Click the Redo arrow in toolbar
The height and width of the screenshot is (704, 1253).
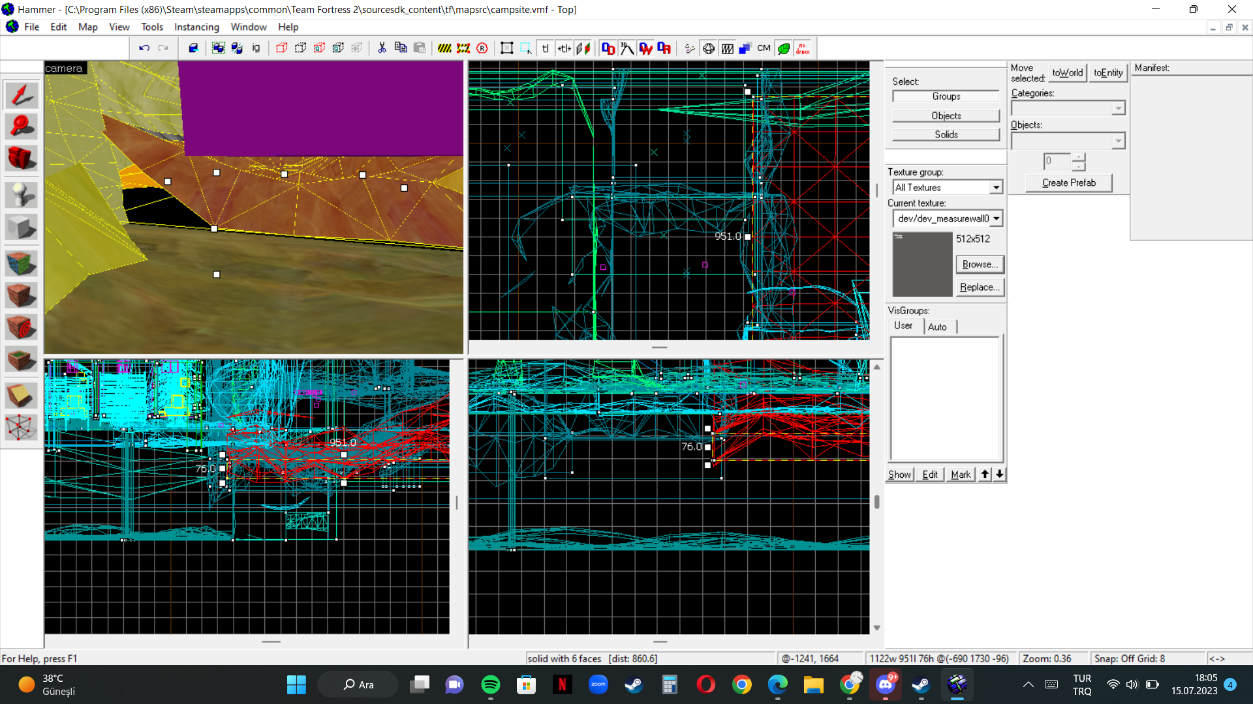163,48
